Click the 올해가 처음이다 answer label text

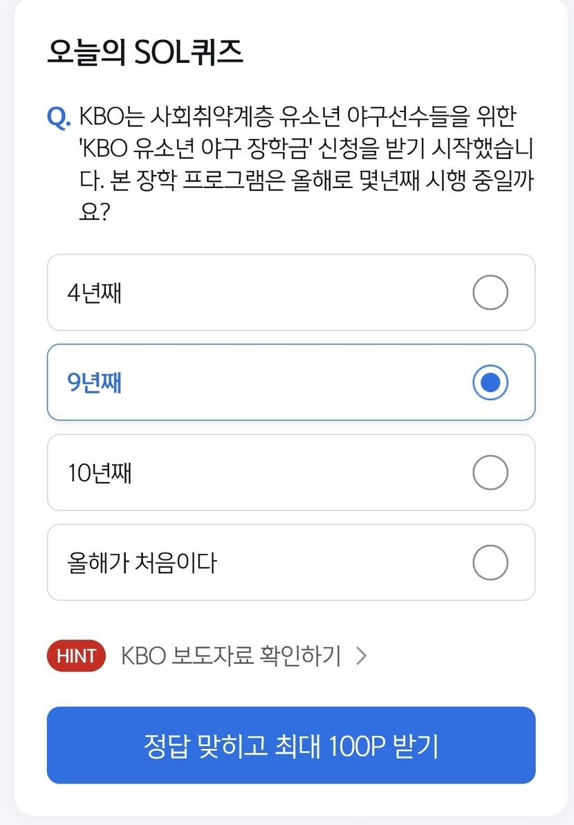click(142, 563)
